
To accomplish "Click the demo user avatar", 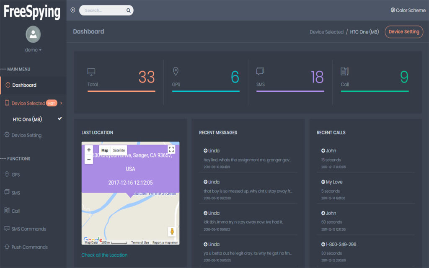I will coord(33,34).
